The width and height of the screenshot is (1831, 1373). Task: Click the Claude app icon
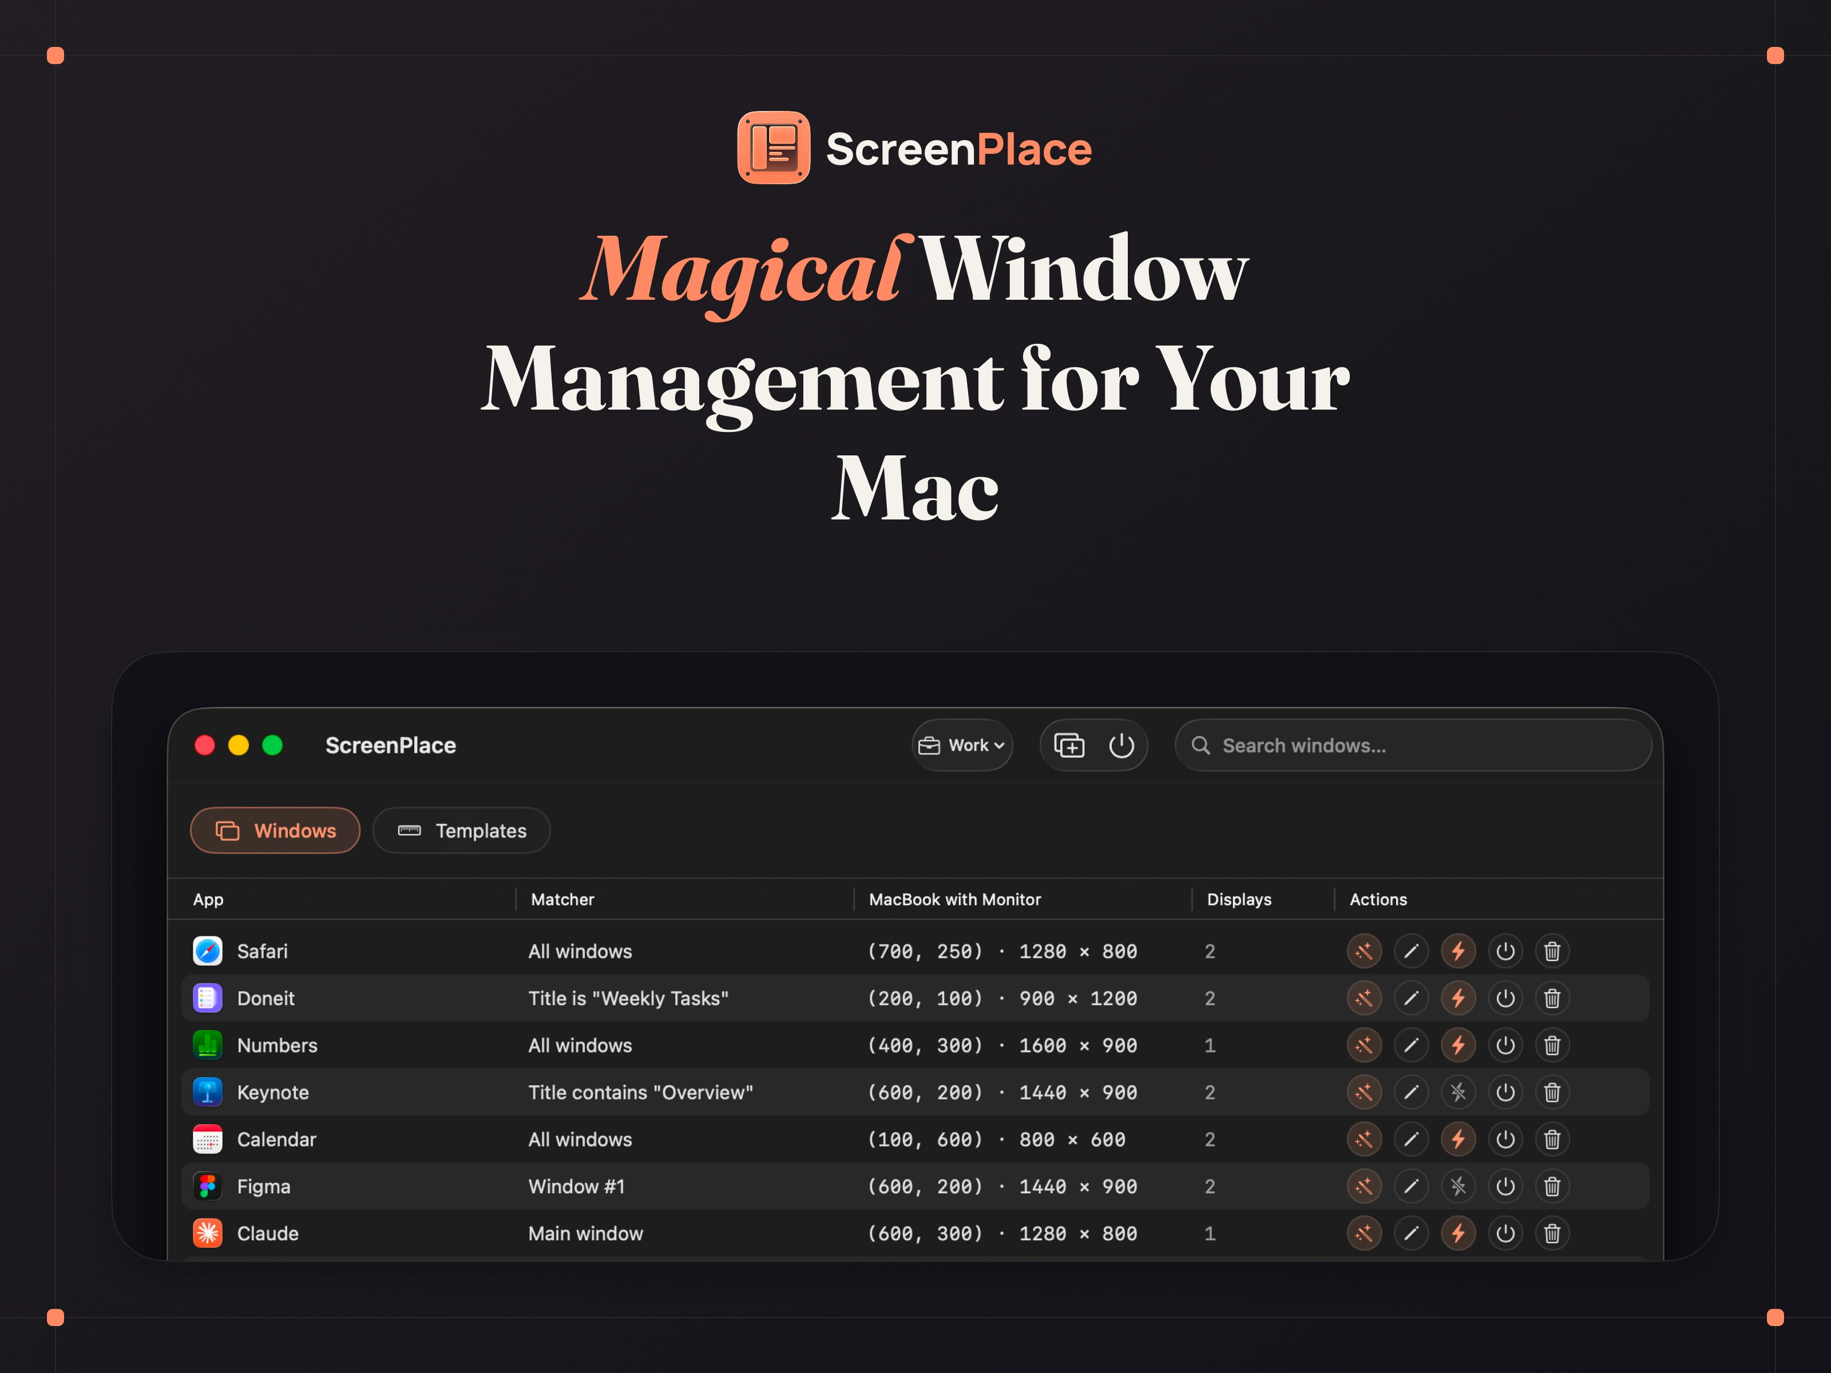coord(208,1234)
